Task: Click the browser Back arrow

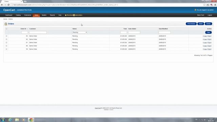Action: coord(2,5)
